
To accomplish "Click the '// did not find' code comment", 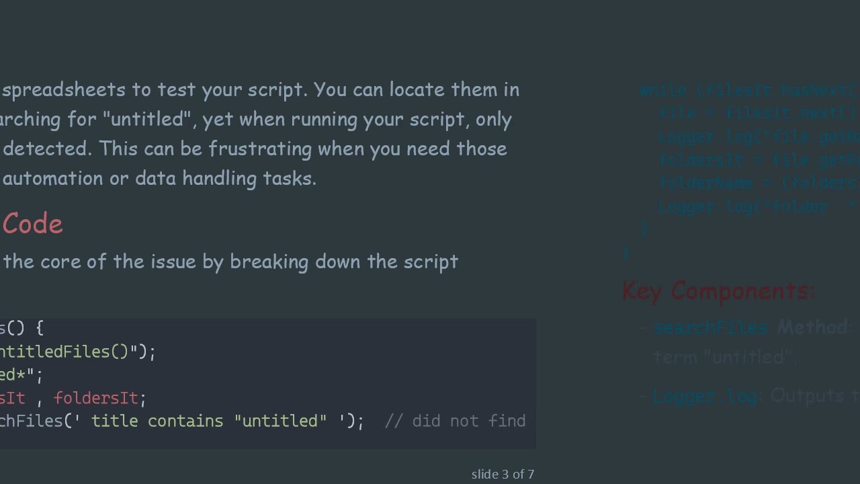I will coord(455,421).
